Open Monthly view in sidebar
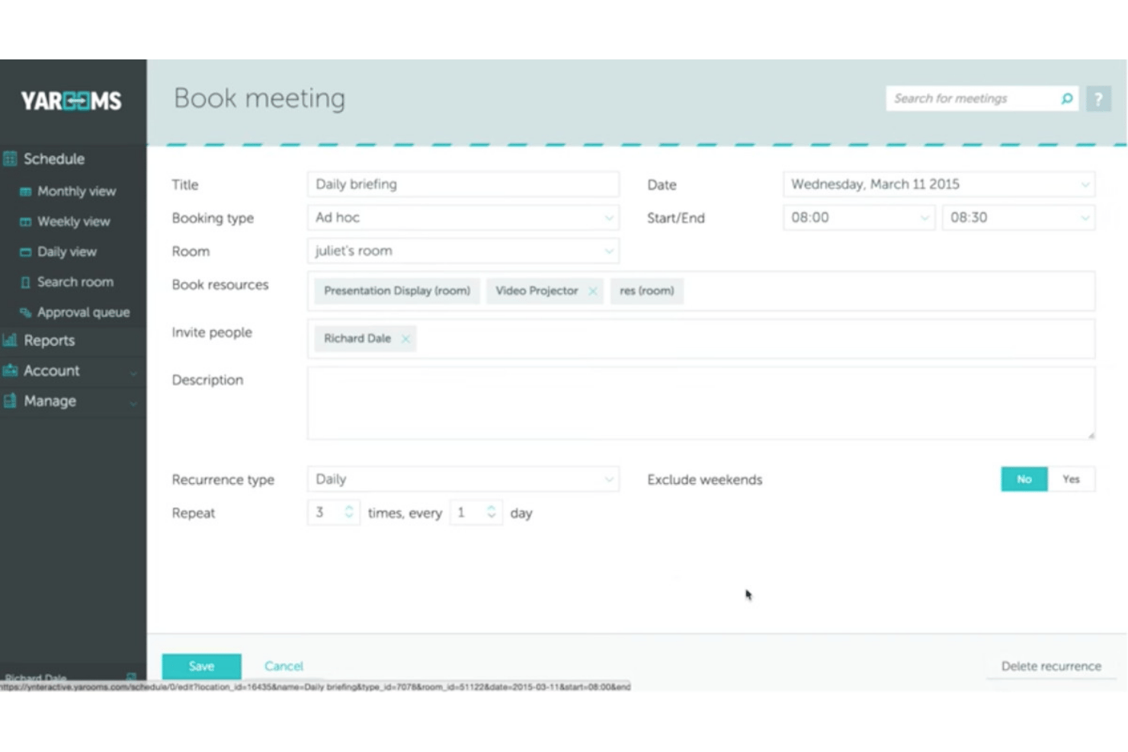 pos(76,191)
